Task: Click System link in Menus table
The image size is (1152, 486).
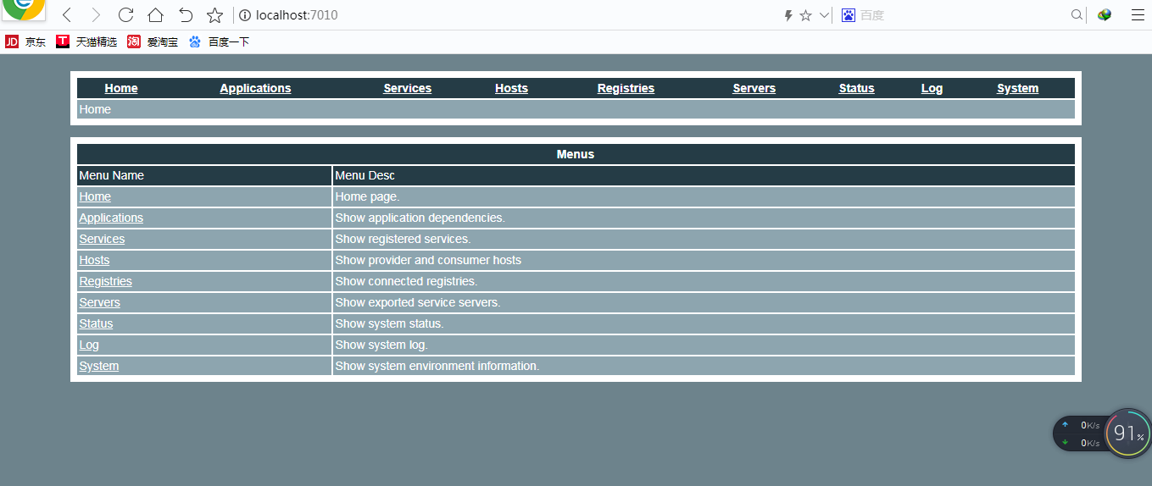Action: tap(98, 366)
